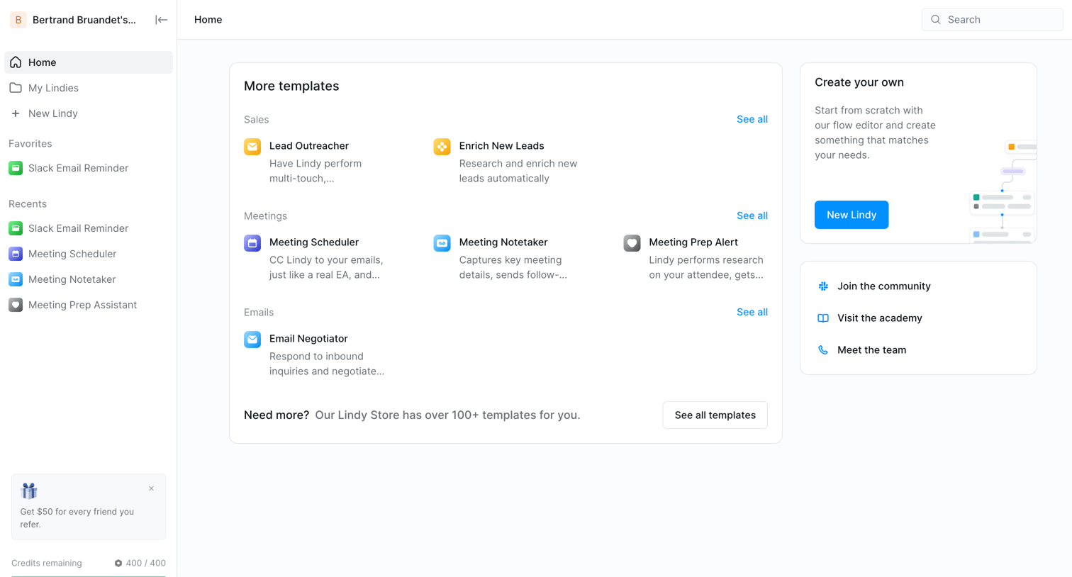Screen dimensions: 1072x577
Task: Click the phone icon beside Meet the team
Action: tap(823, 350)
